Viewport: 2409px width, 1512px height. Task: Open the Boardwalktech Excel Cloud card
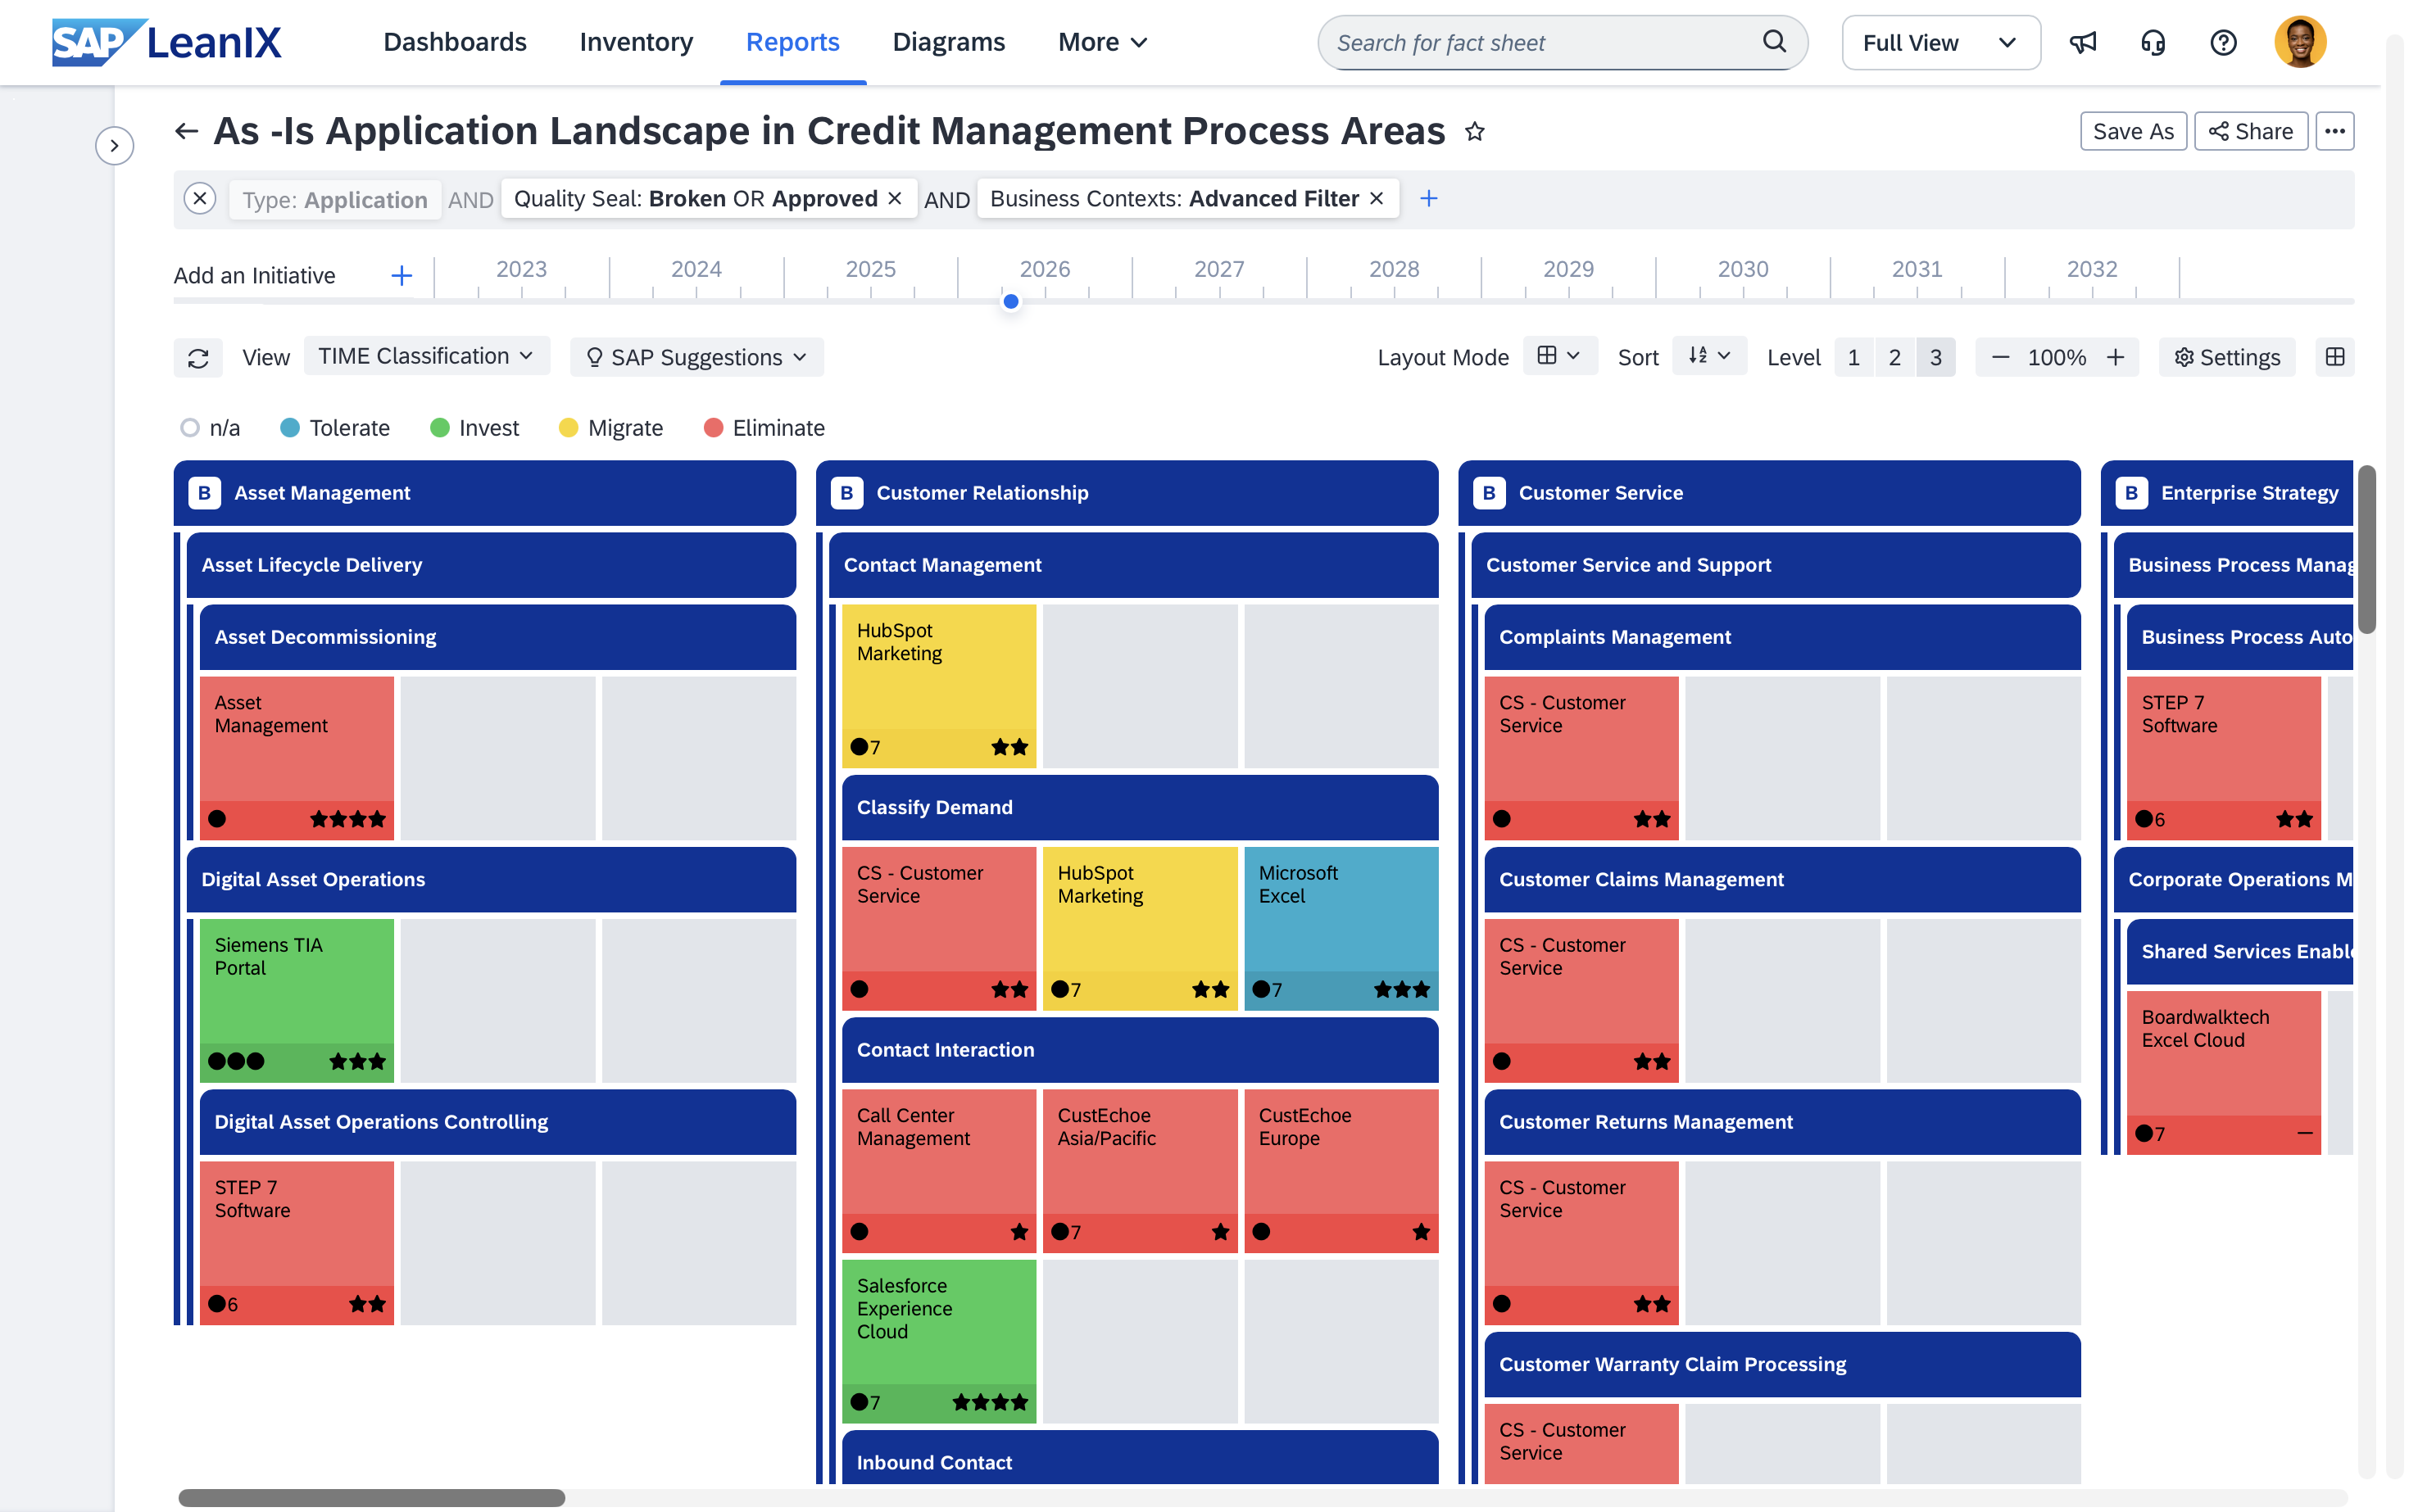pos(2223,1072)
